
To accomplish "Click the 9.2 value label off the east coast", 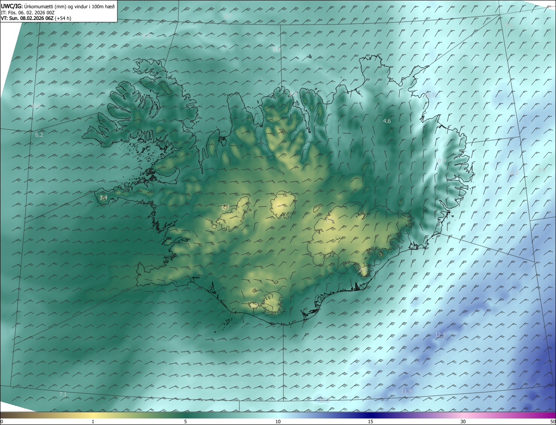I will [x=542, y=170].
